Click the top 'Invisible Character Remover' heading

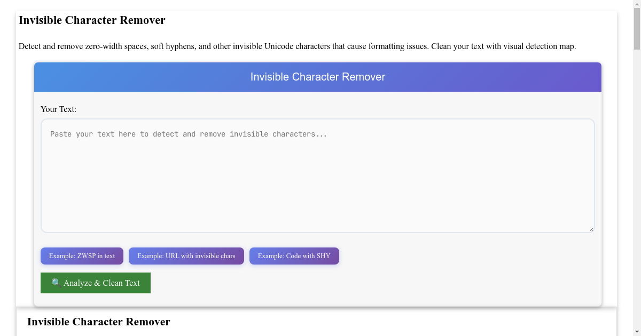[x=92, y=20]
